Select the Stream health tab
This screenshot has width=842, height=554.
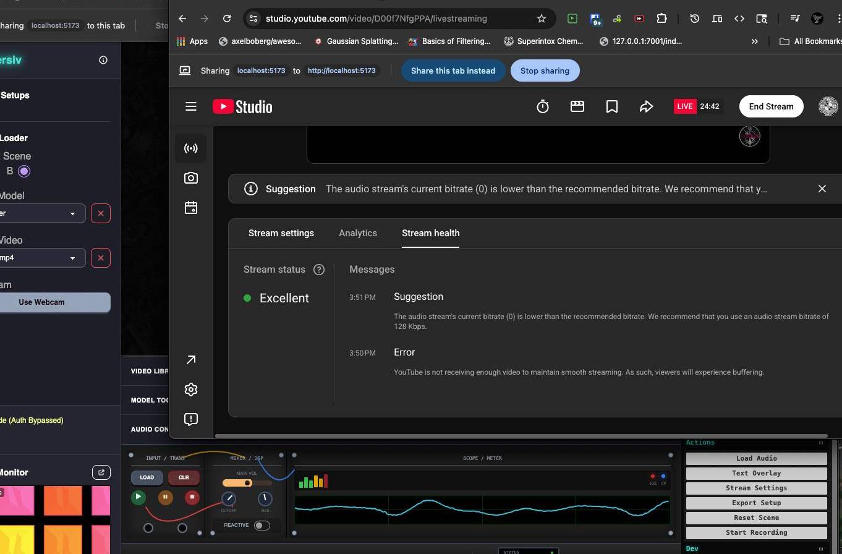pyautogui.click(x=430, y=233)
